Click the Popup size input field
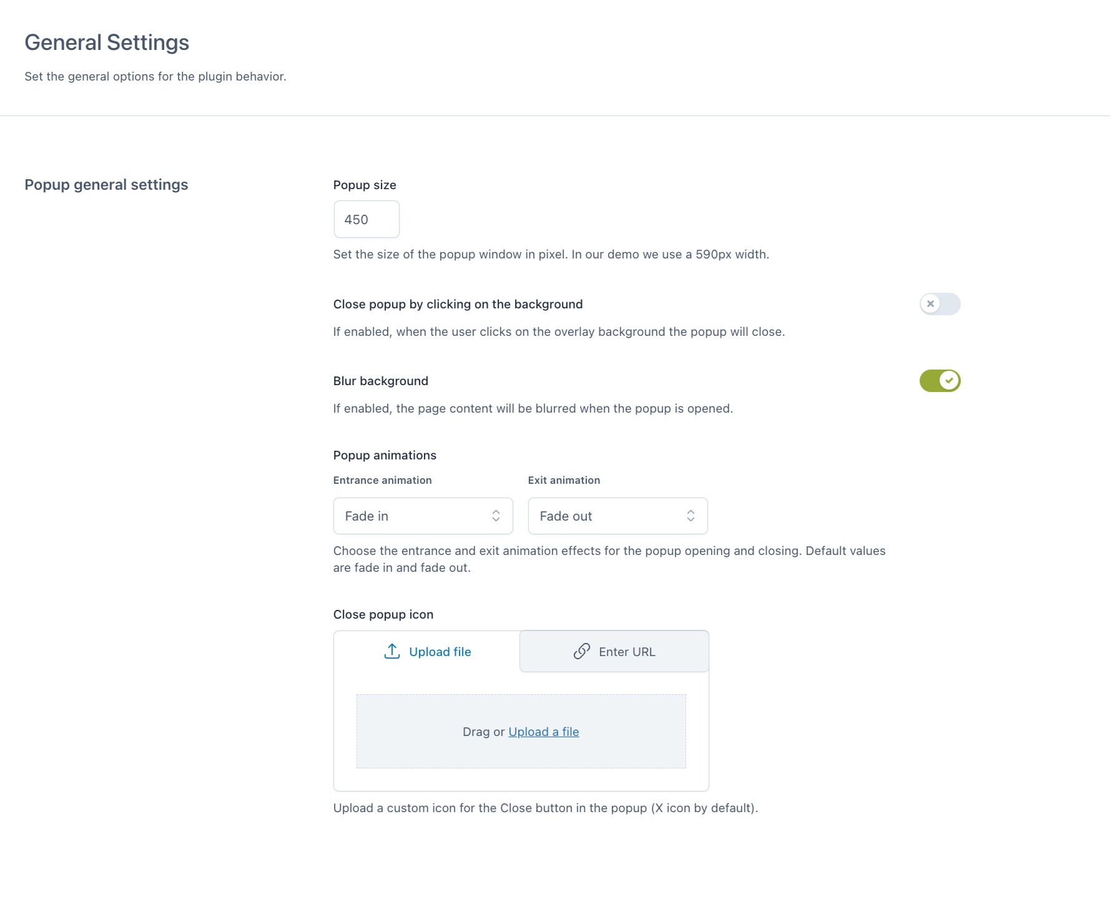 [366, 219]
